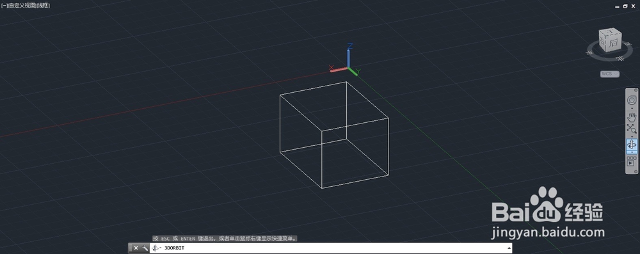Open the ShowMotion tool

[x=632, y=161]
